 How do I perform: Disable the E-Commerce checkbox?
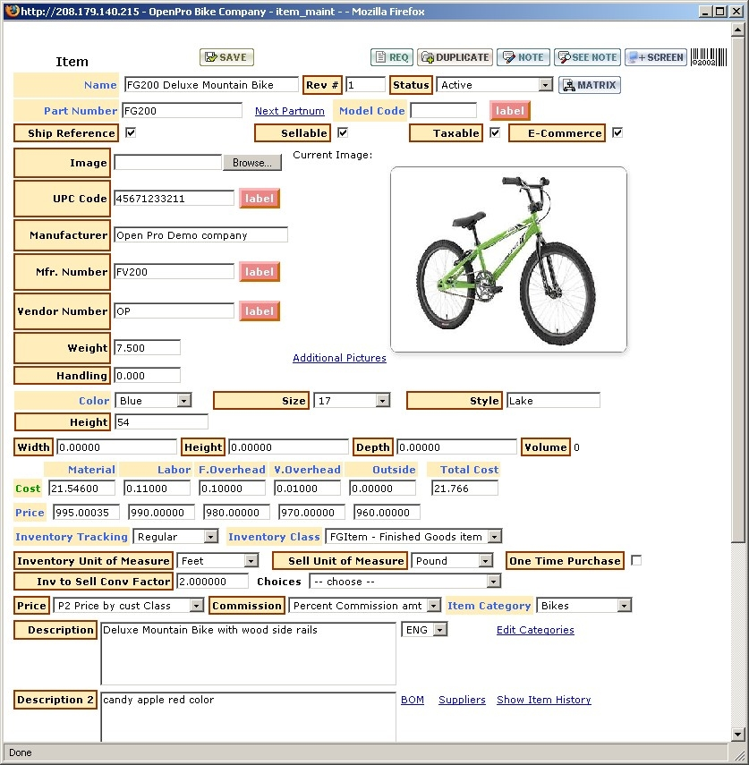[617, 132]
